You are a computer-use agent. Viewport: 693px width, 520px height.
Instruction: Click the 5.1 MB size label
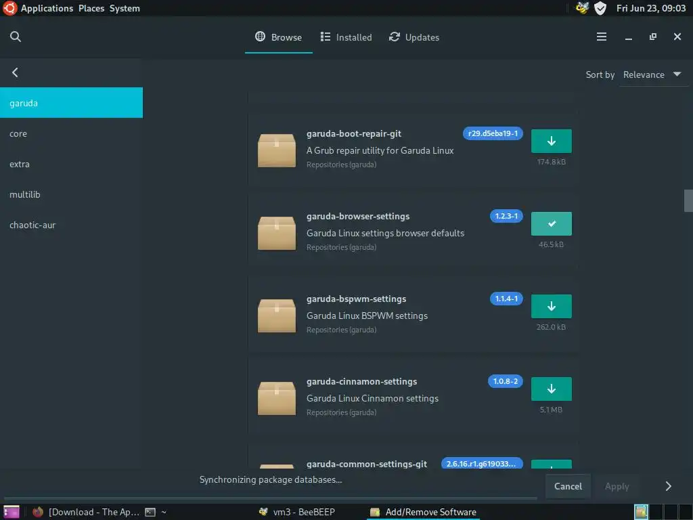[551, 410]
